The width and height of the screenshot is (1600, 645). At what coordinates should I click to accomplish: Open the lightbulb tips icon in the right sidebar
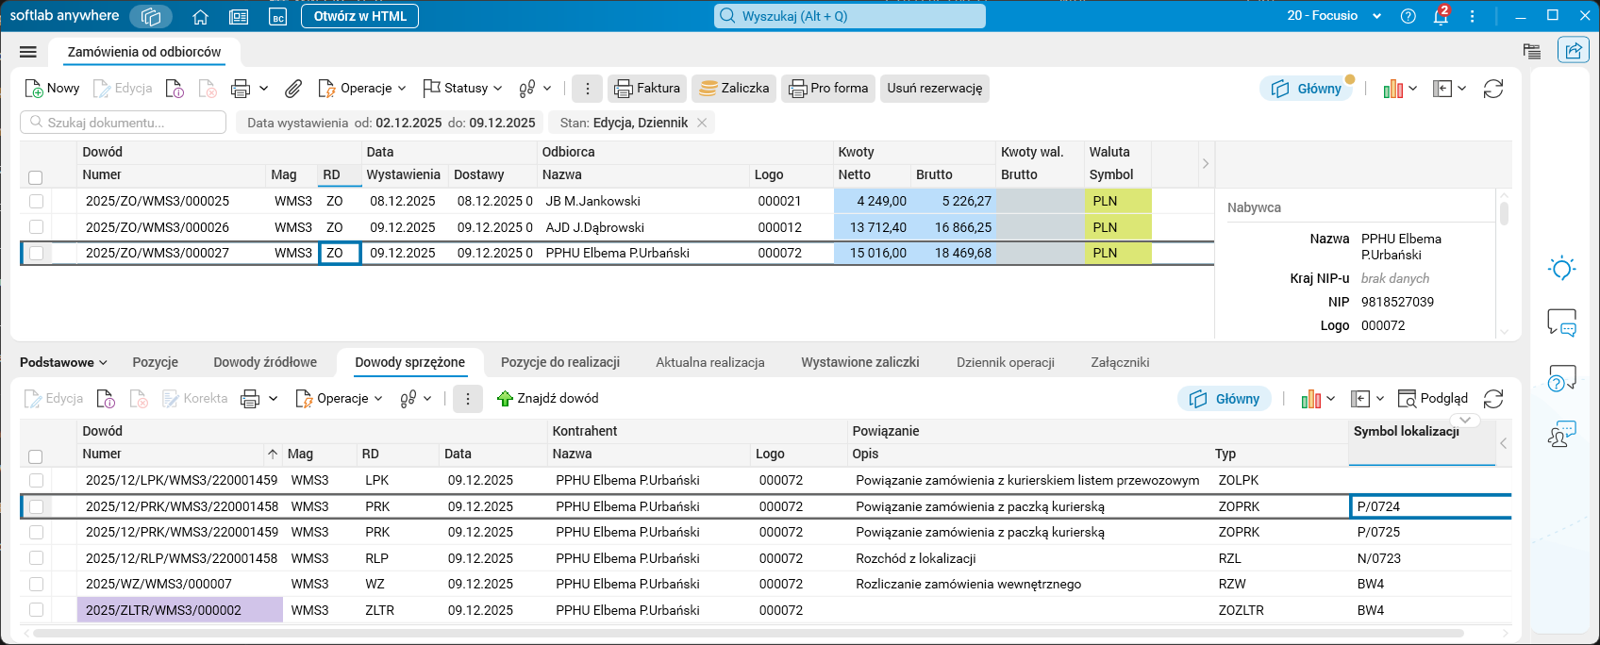(x=1561, y=269)
